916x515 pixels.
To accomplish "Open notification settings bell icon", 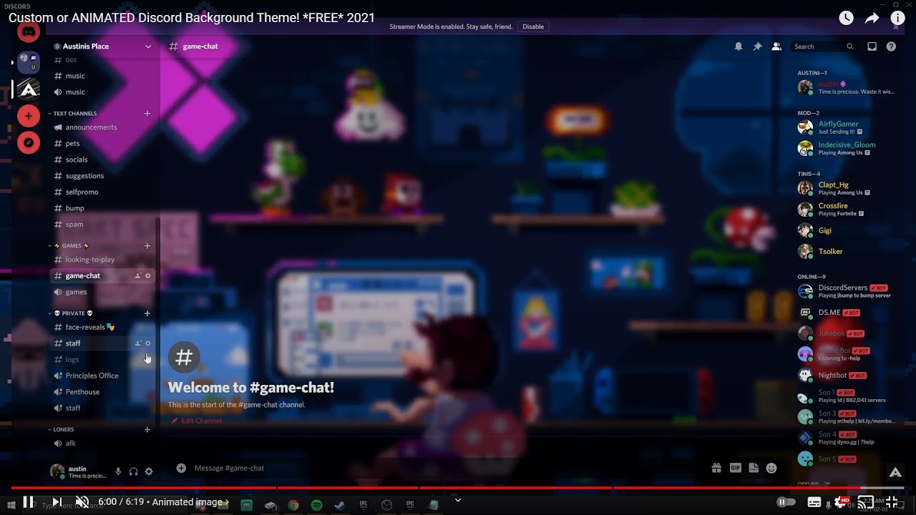I will pyautogui.click(x=738, y=46).
